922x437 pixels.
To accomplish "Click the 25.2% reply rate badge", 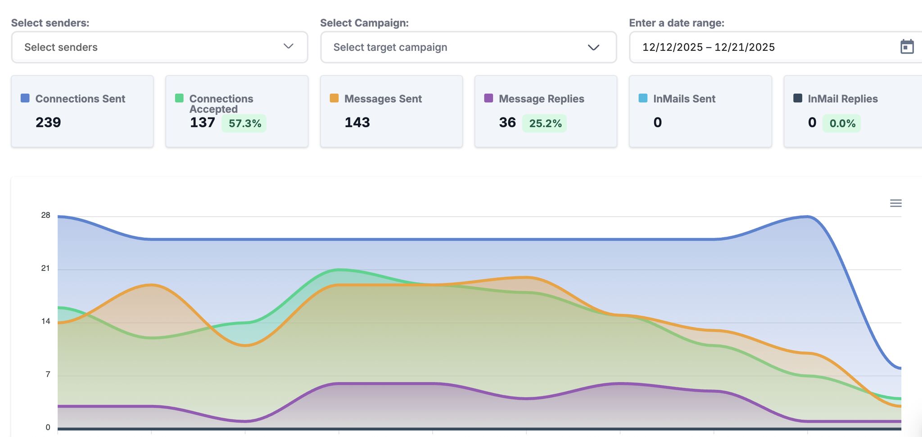I will 545,123.
